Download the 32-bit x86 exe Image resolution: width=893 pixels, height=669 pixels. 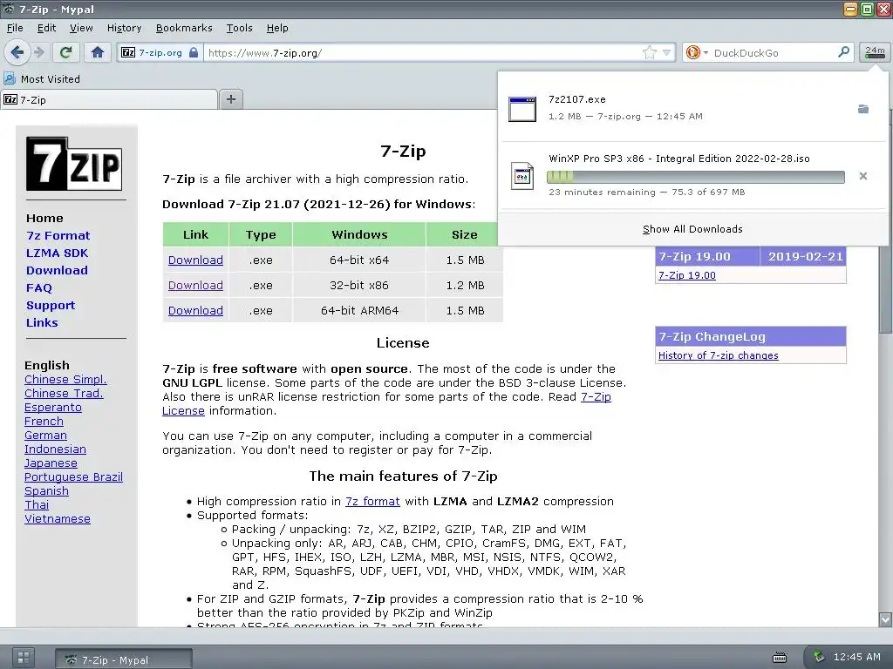[195, 285]
